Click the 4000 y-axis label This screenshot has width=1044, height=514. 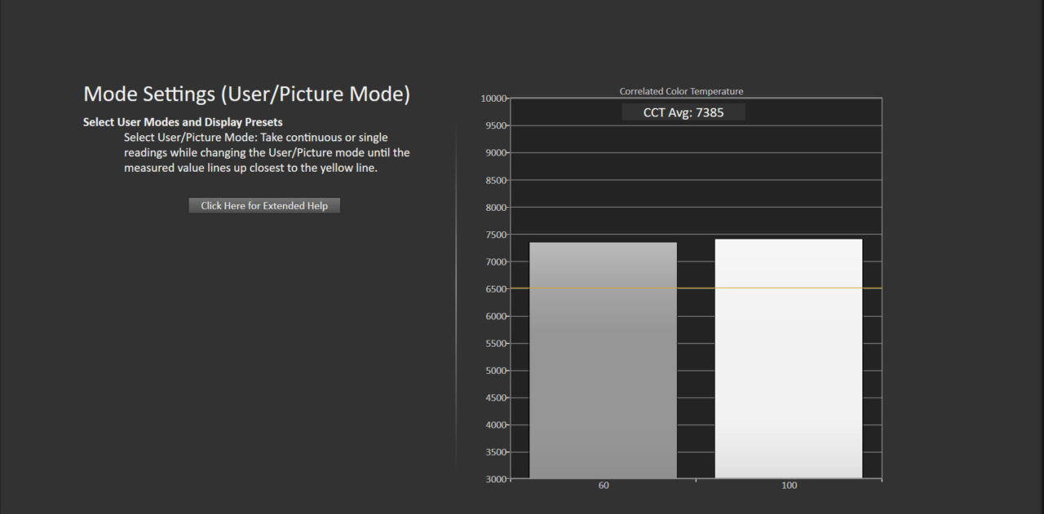(496, 425)
